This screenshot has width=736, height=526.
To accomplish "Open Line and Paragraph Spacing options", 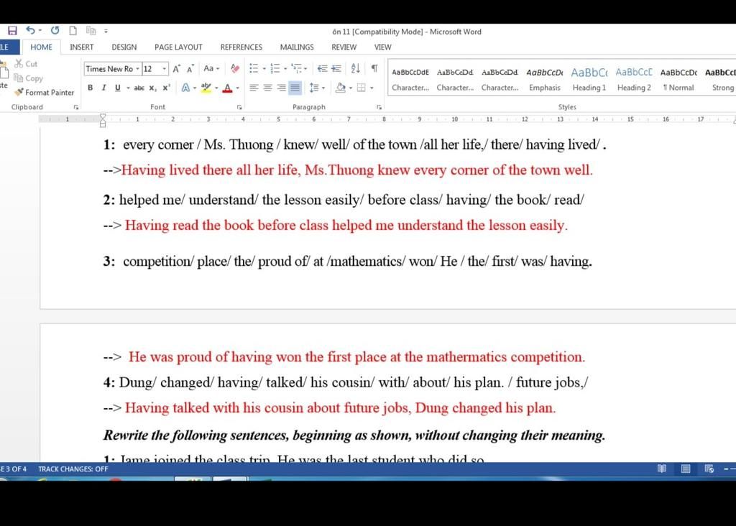I will (x=316, y=88).
